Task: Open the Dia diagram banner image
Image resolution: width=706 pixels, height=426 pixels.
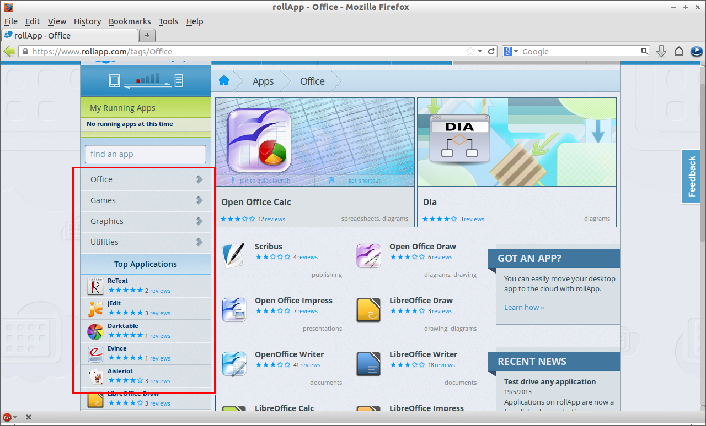Action: point(516,142)
